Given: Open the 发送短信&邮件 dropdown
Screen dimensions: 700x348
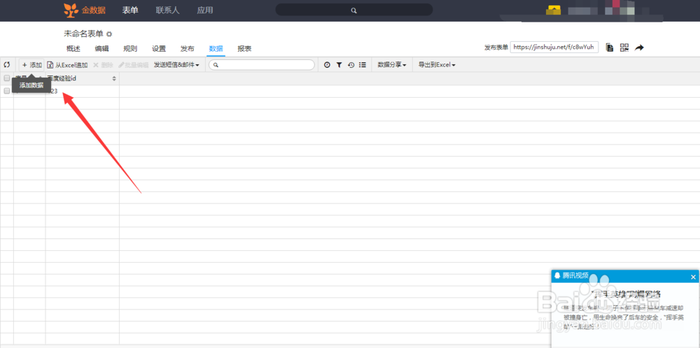Looking at the screenshot, I should point(176,65).
